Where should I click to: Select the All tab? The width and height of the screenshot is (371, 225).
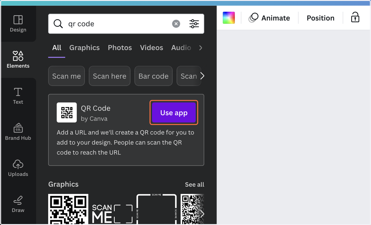tap(57, 48)
